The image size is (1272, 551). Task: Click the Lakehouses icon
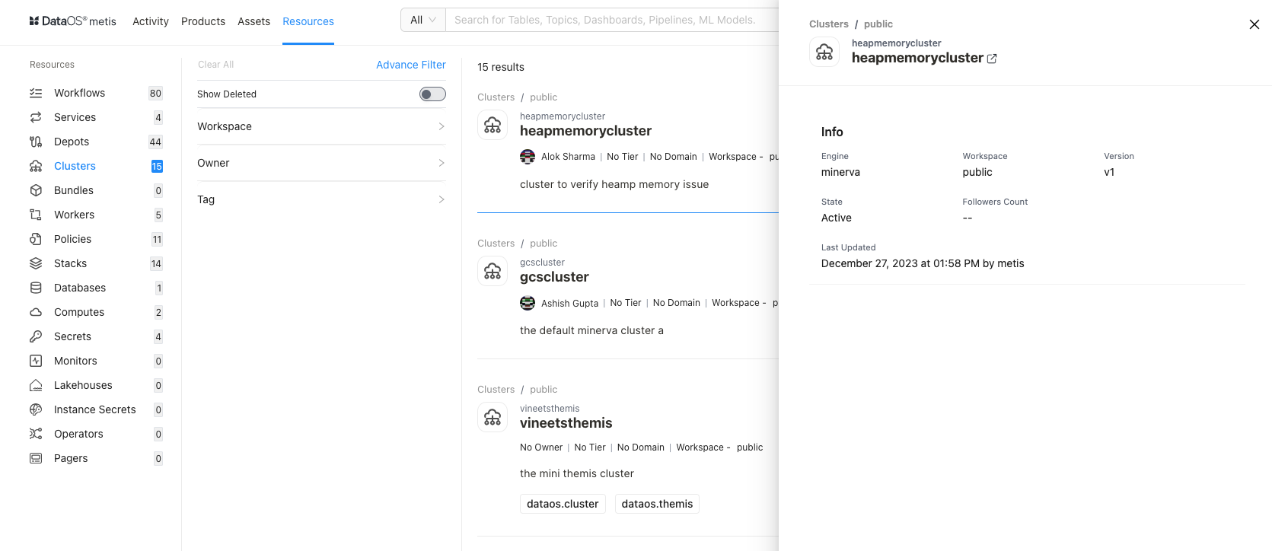(36, 385)
